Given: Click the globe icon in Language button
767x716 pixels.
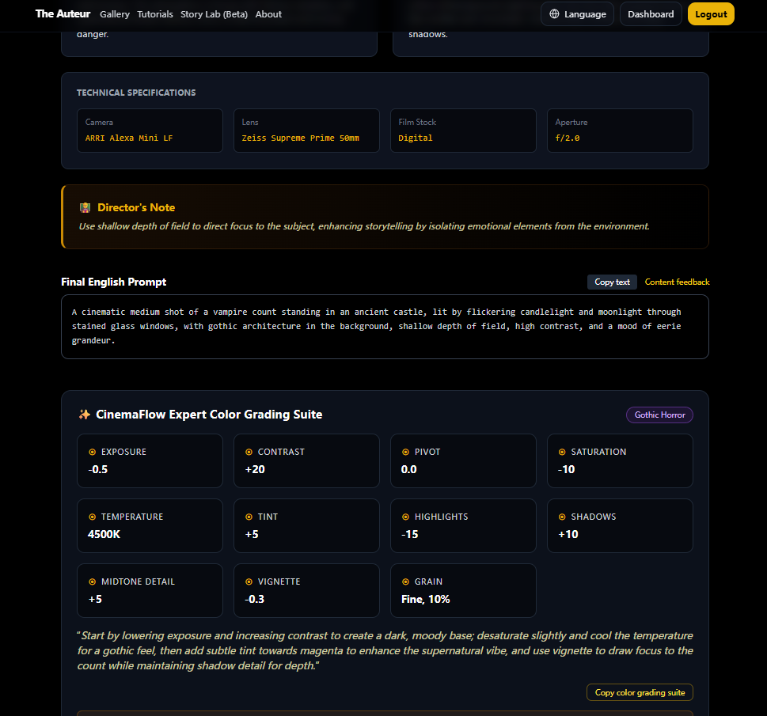Looking at the screenshot, I should tap(554, 13).
